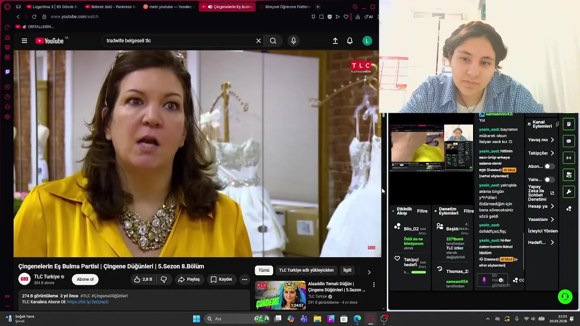Open the account avatar labeled L

[x=367, y=41]
